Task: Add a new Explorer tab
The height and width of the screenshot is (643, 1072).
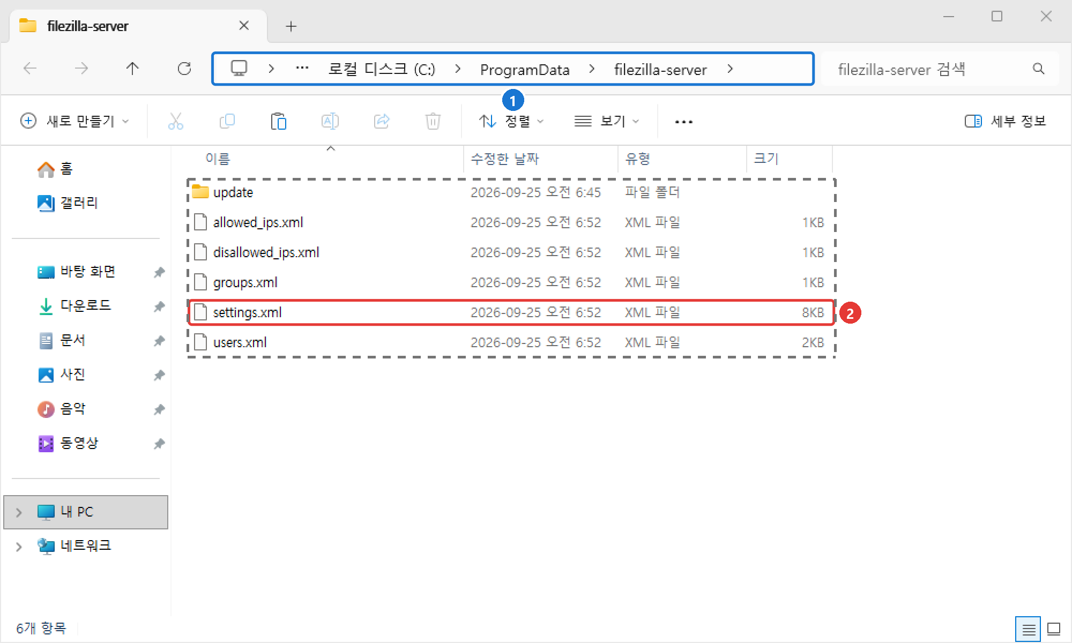Action: pyautogui.click(x=291, y=26)
